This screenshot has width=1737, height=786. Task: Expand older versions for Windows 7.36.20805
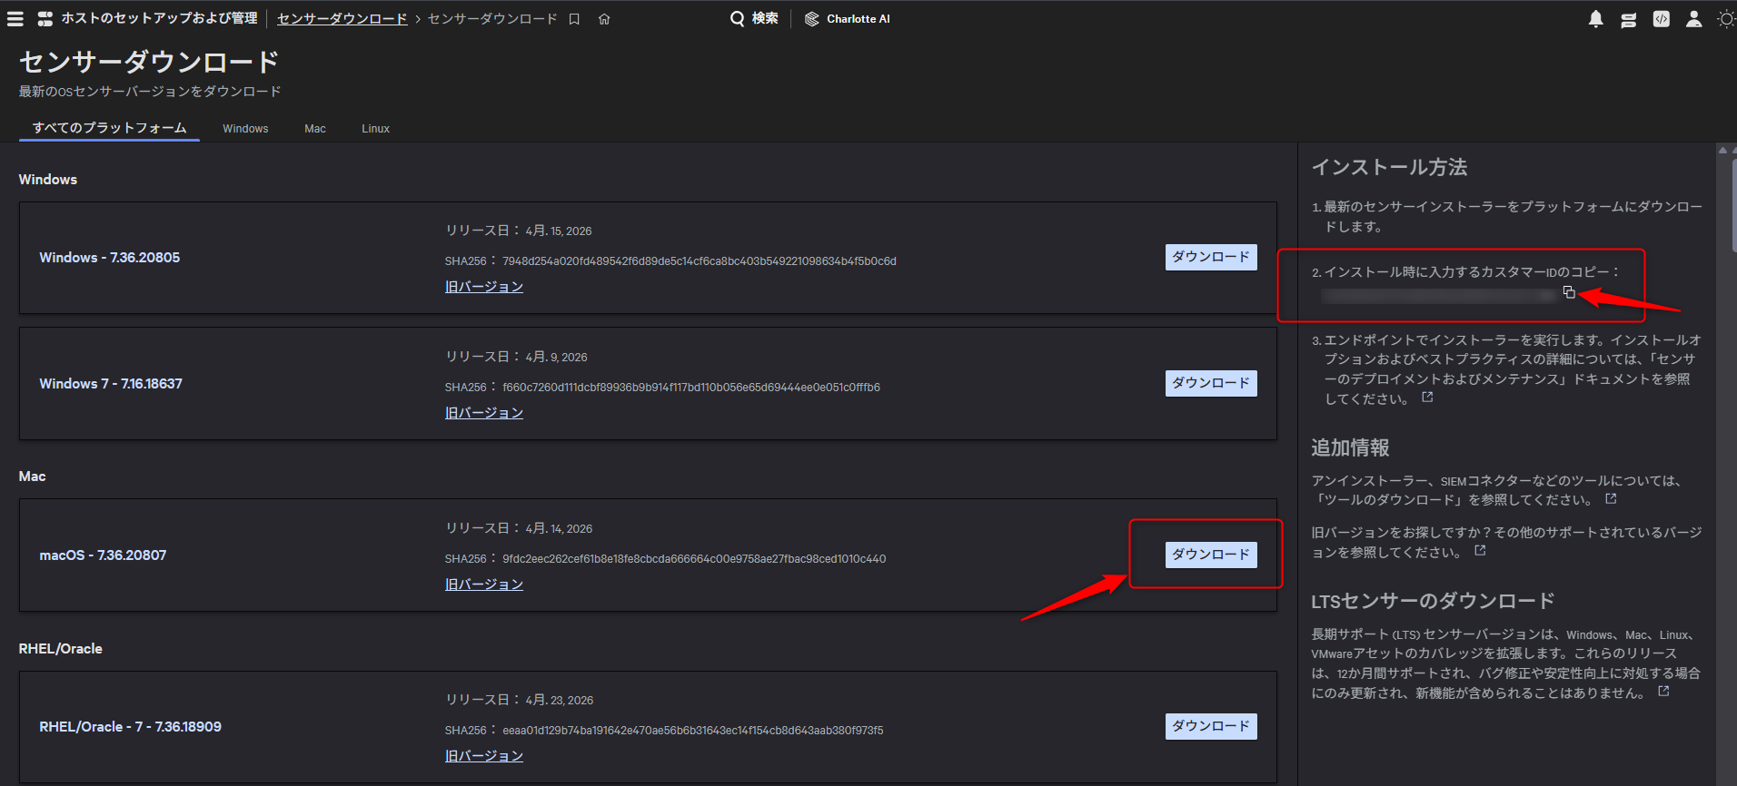[483, 287]
